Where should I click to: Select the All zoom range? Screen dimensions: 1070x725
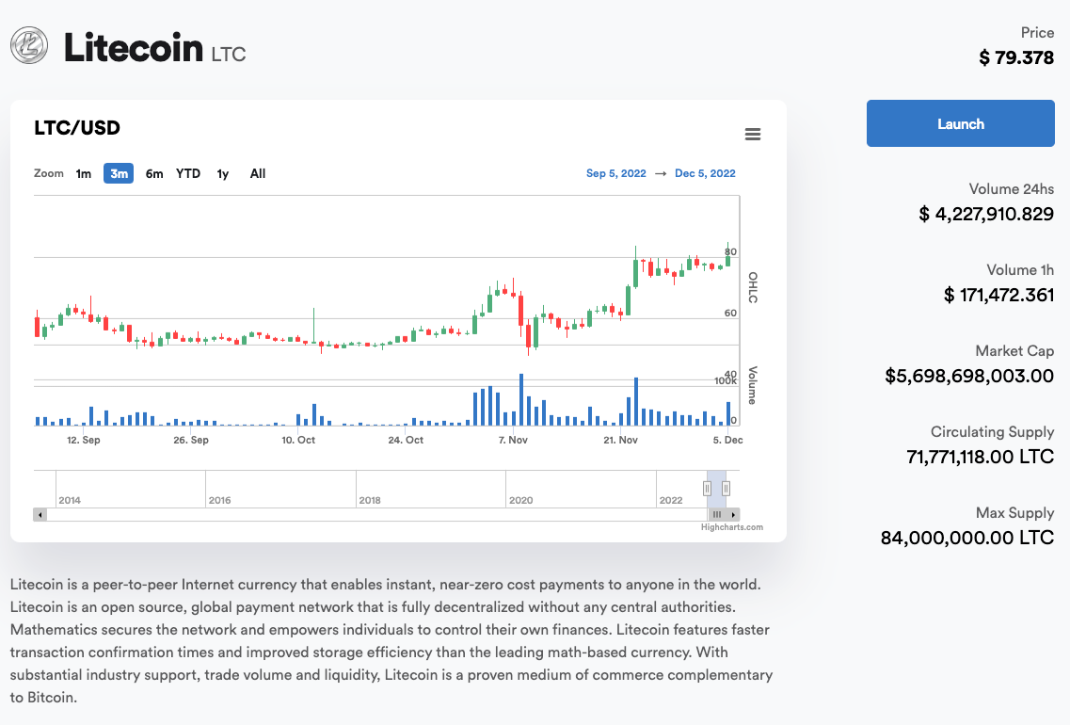click(x=257, y=173)
